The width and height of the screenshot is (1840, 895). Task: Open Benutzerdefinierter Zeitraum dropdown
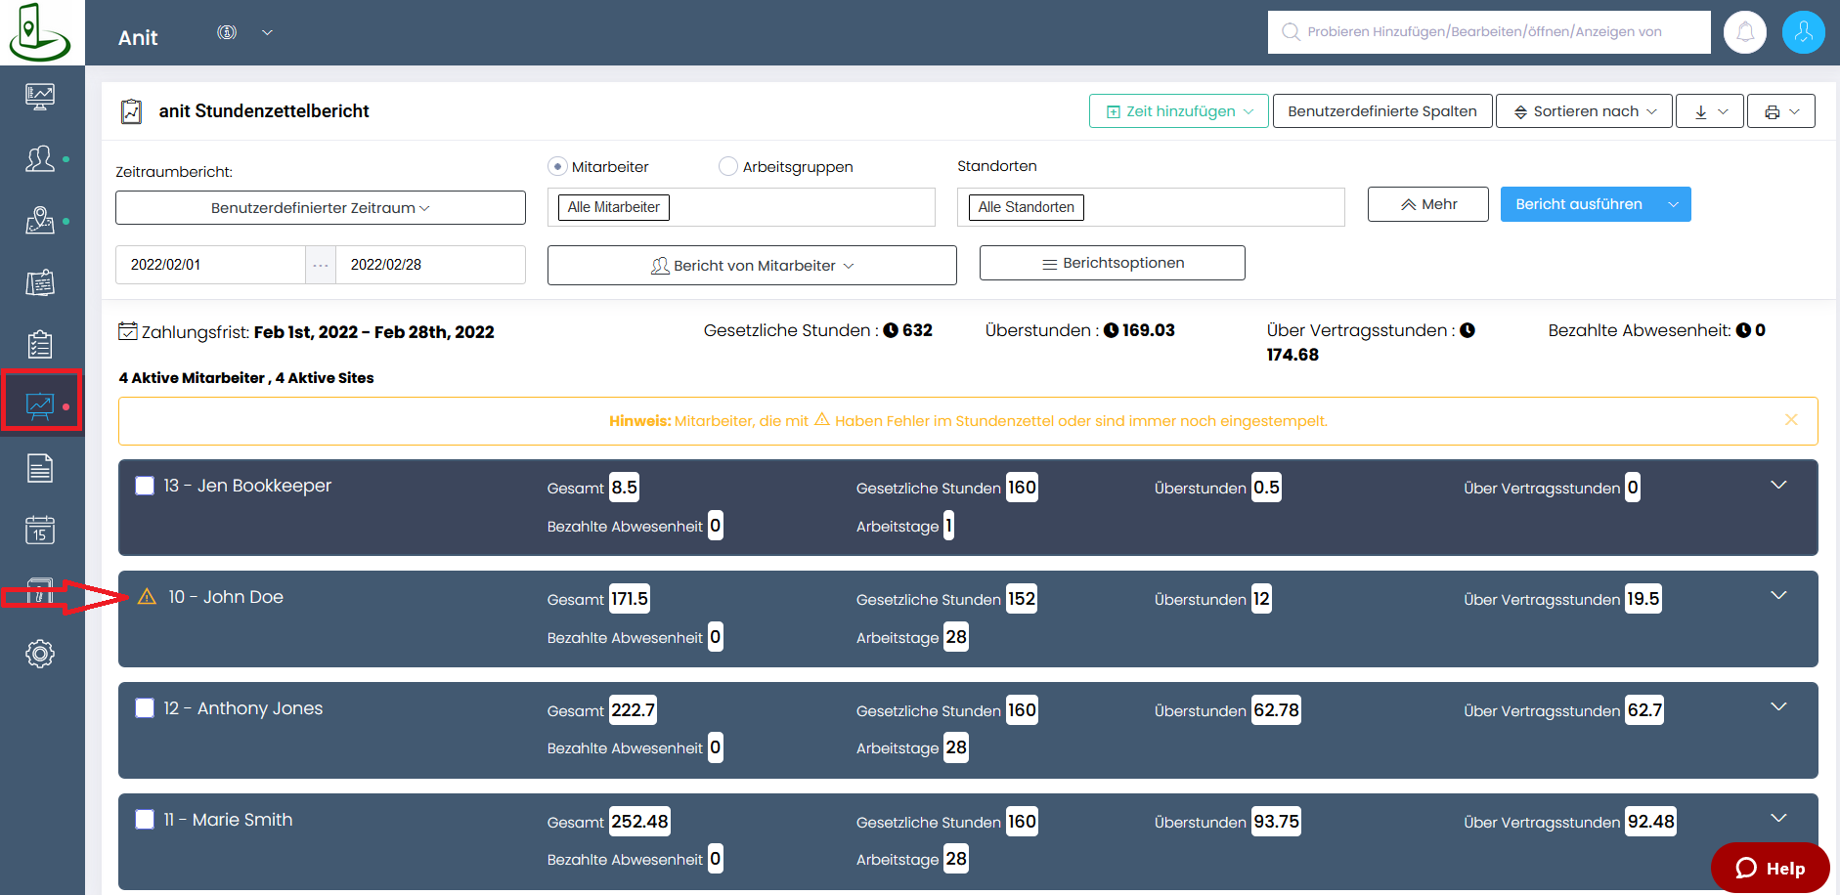point(320,208)
